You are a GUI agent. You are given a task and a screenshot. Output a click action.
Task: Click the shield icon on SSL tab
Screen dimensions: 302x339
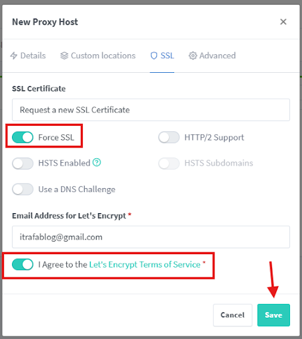(x=154, y=56)
